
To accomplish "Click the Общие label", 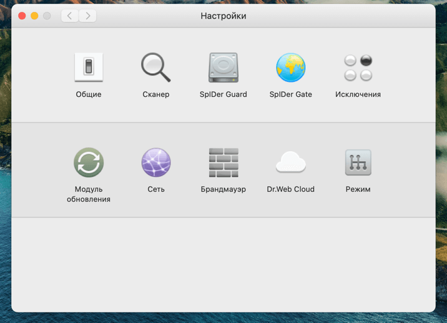I will pos(89,94).
